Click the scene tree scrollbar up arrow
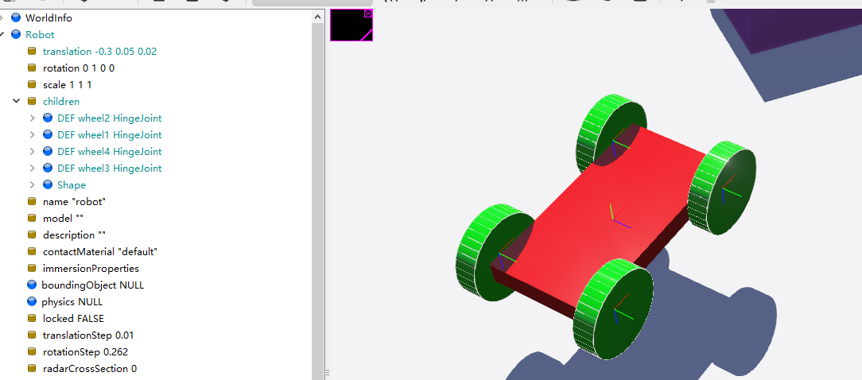 [x=317, y=17]
